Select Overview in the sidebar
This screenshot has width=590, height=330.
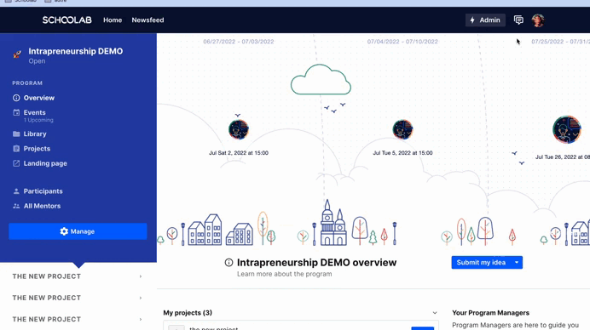click(38, 98)
